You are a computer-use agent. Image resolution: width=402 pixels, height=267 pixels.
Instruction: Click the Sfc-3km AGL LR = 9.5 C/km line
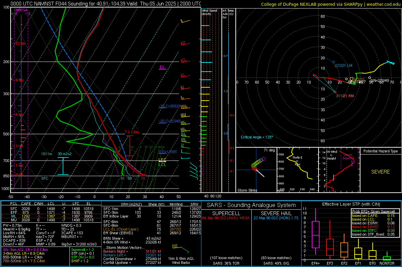click(x=26, y=250)
